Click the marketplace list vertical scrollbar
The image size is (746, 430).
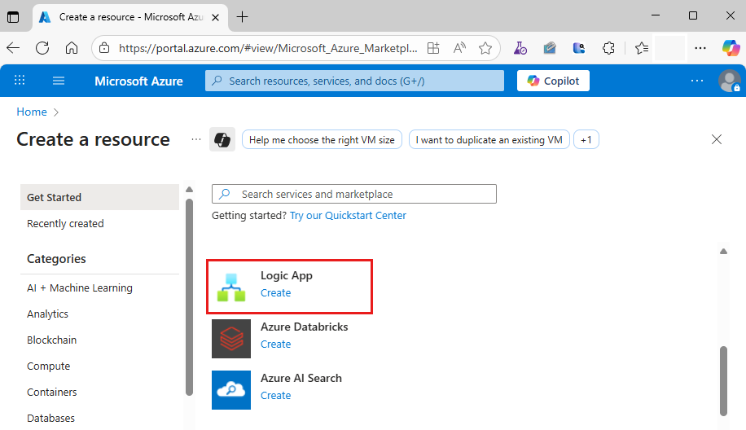tap(723, 380)
